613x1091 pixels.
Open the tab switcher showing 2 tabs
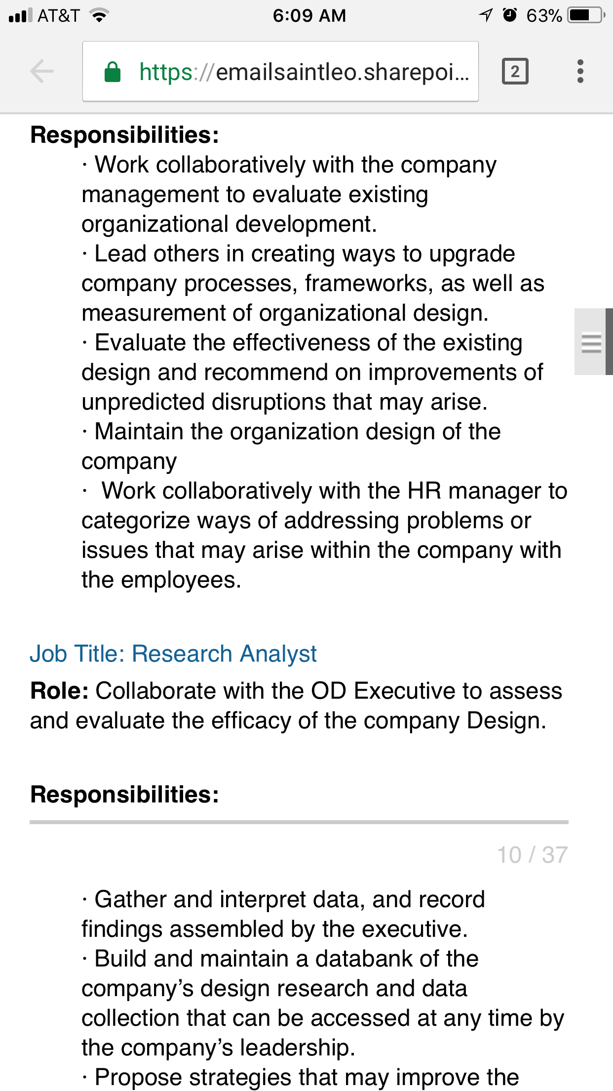coord(515,72)
